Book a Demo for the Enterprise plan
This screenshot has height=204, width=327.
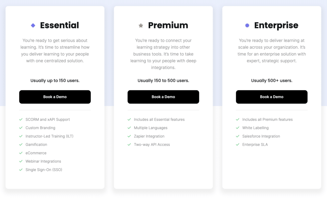[272, 97]
